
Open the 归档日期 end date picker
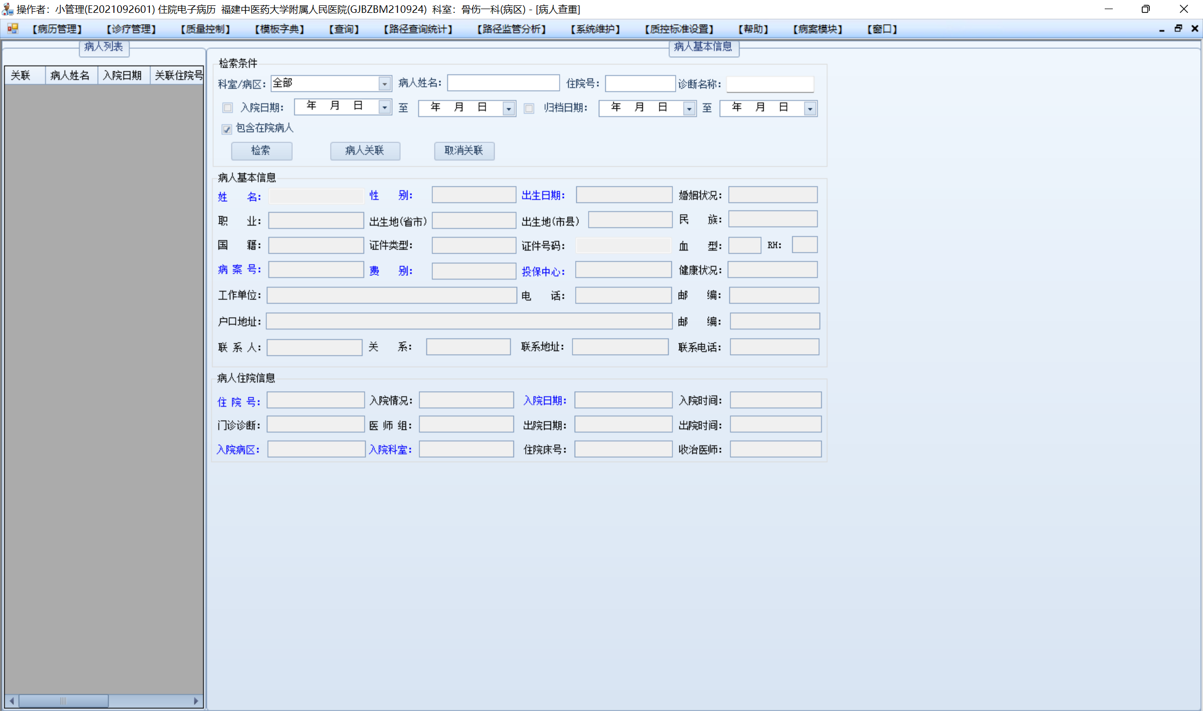[x=810, y=109]
